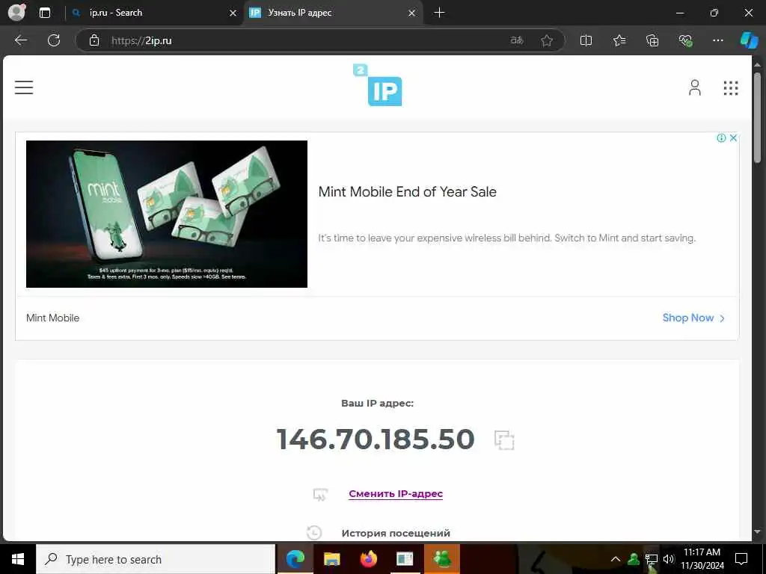
Task: Refresh the current page
Action: pos(54,40)
